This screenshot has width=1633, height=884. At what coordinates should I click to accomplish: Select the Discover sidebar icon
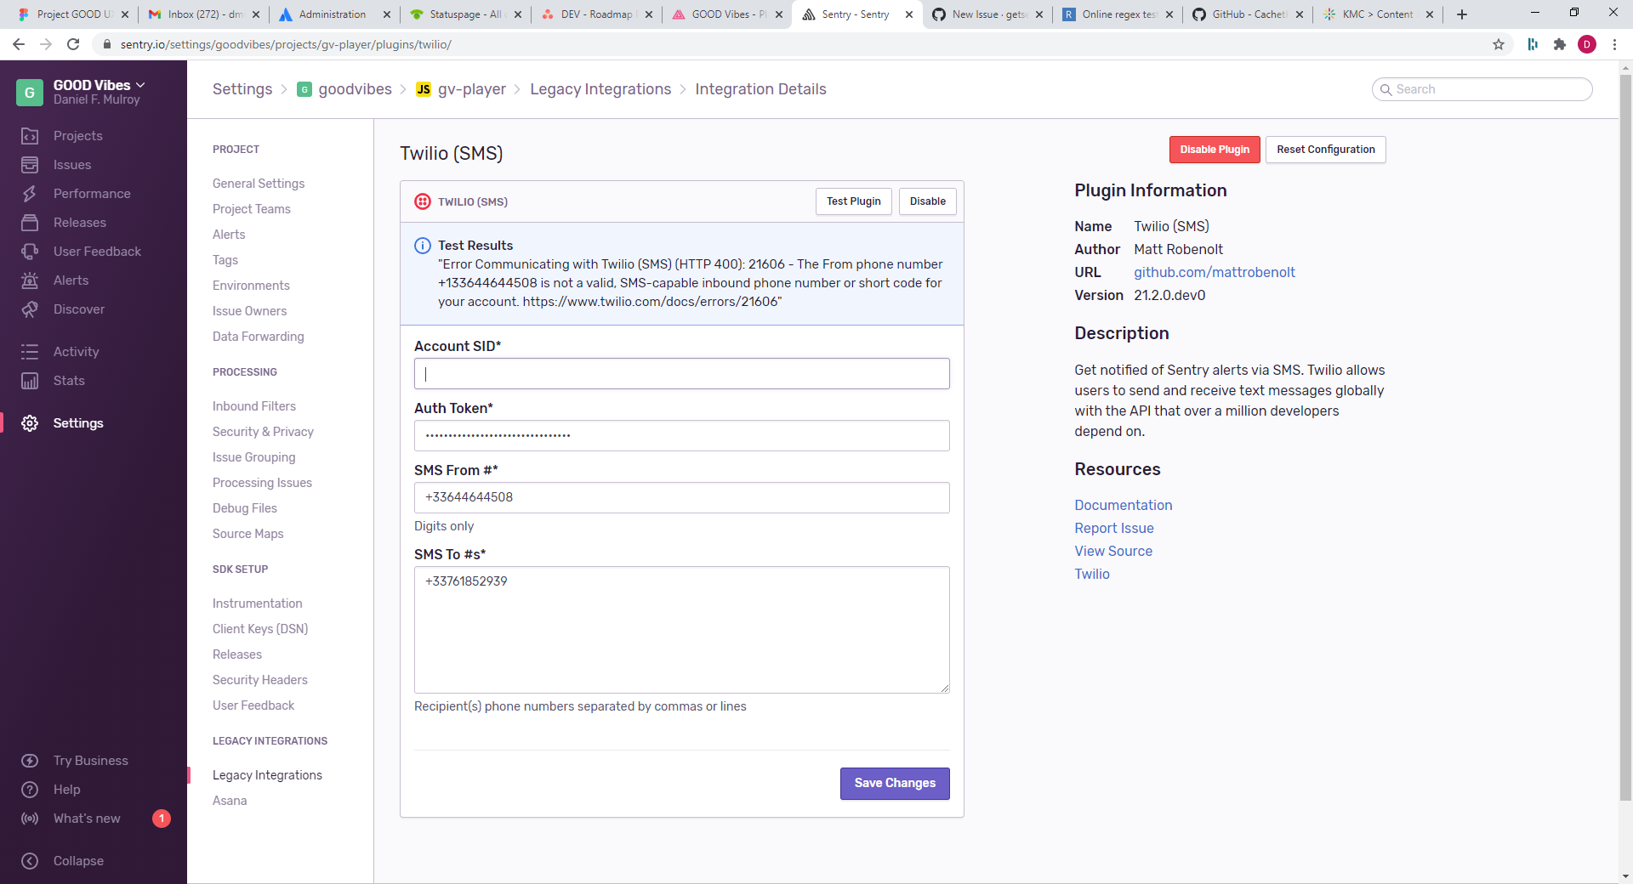[x=30, y=309]
